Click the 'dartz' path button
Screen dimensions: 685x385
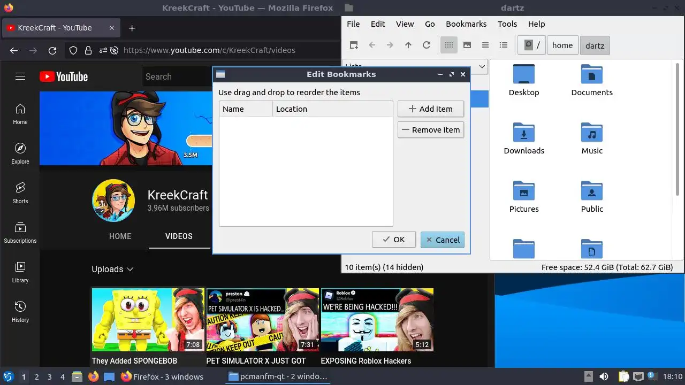point(595,45)
